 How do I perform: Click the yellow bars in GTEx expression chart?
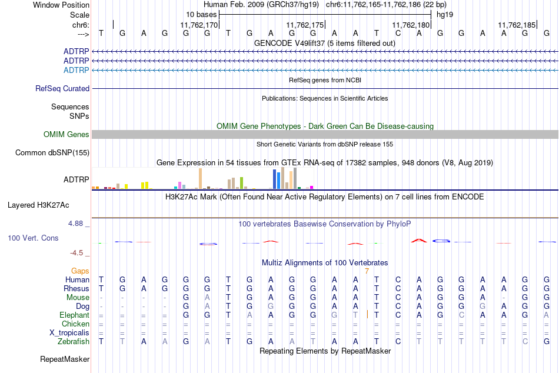coord(145,185)
